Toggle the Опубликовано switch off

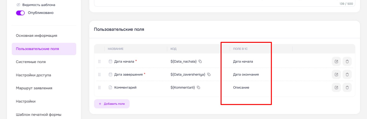[20, 13]
